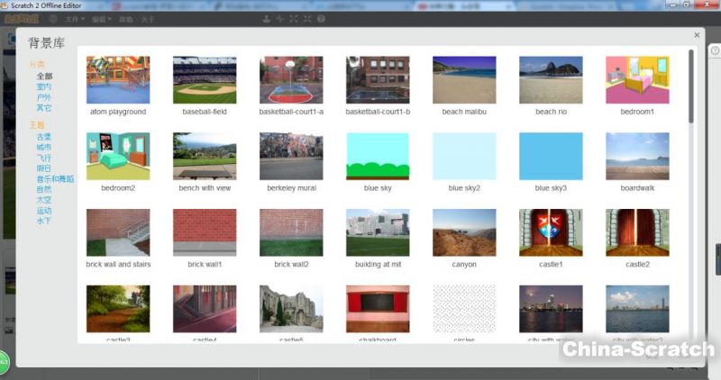Select the baseball-field backdrop

pos(205,80)
